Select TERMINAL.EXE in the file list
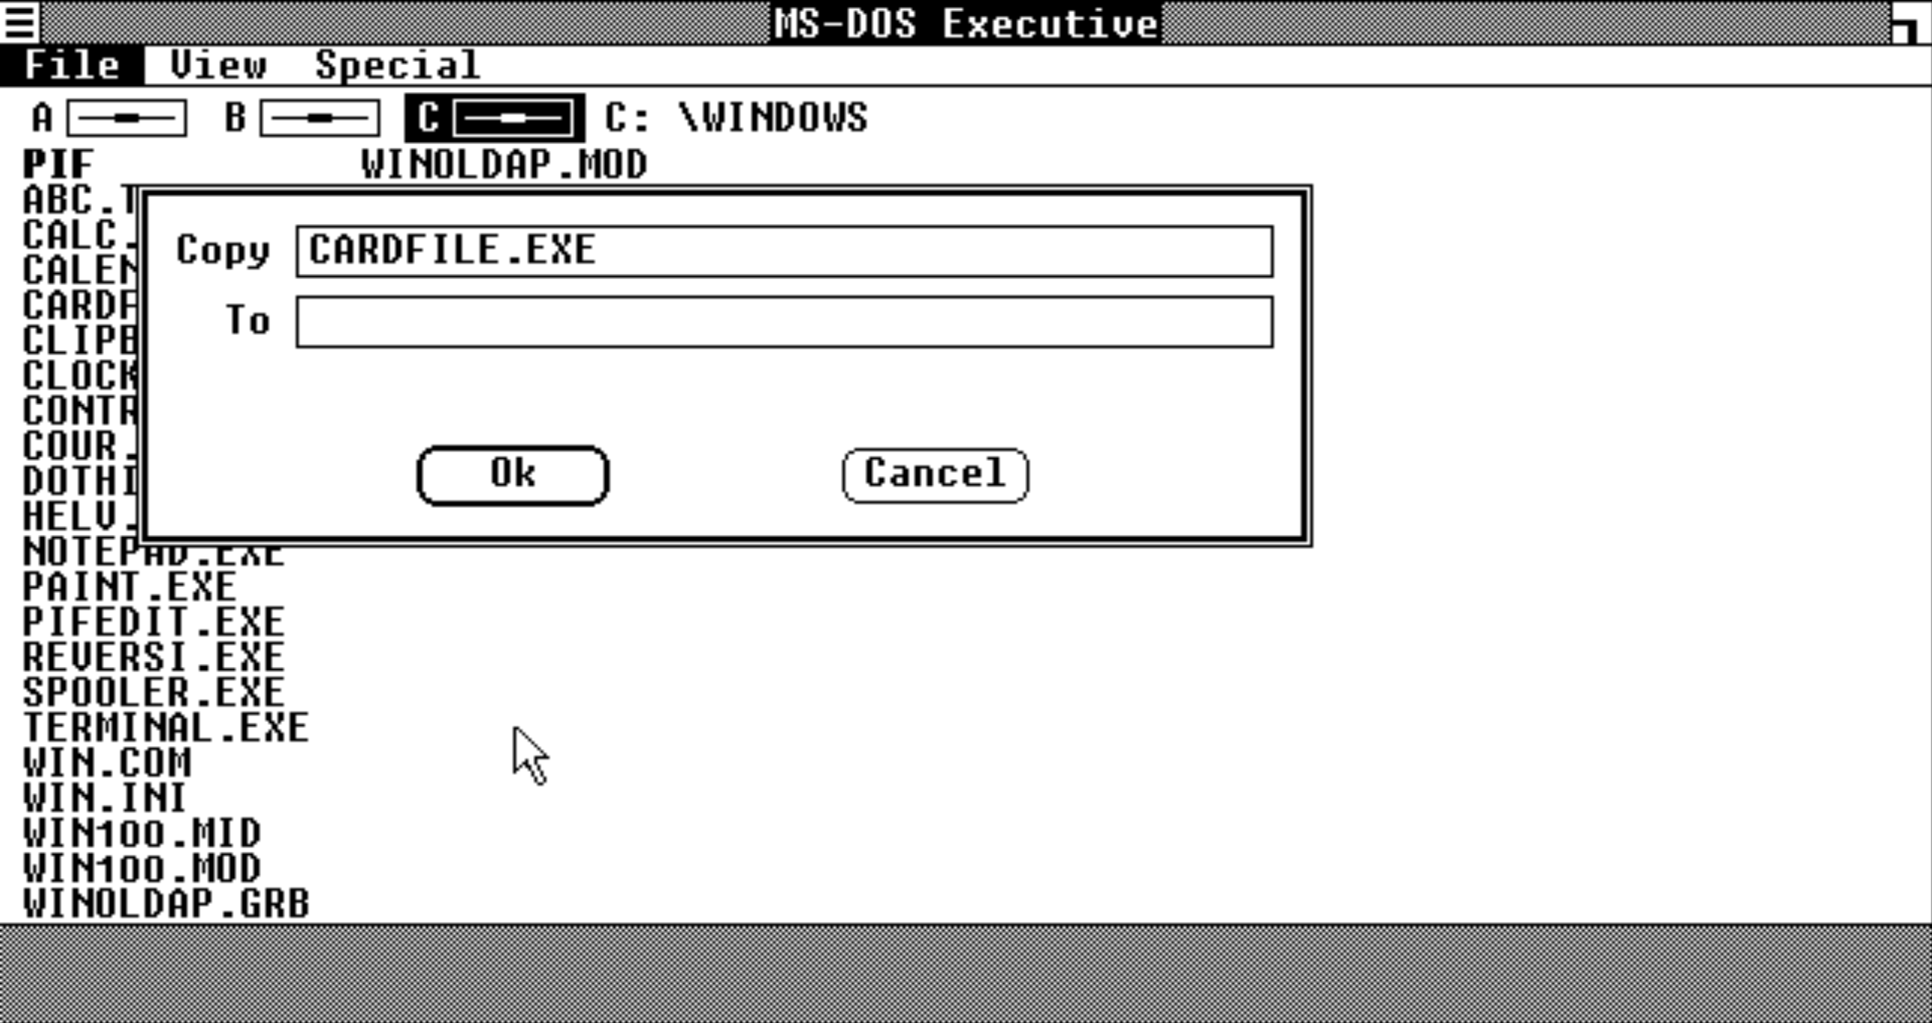Image resolution: width=1932 pixels, height=1023 pixels. coord(166,728)
